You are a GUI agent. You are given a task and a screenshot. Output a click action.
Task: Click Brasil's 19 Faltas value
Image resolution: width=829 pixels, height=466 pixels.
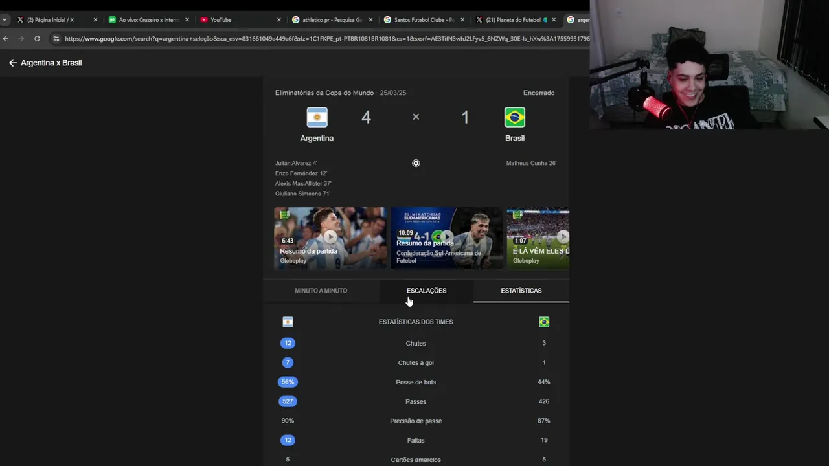pos(544,440)
